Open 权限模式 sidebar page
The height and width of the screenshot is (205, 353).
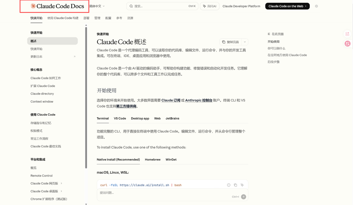coord(36,131)
